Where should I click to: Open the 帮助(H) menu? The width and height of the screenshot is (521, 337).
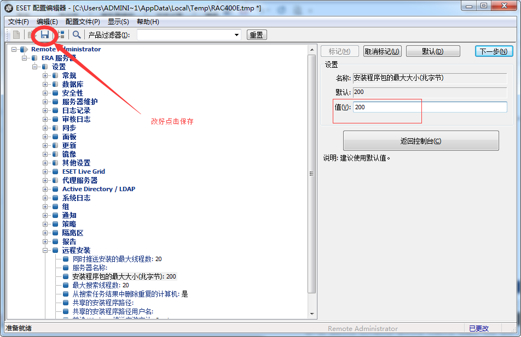(148, 22)
